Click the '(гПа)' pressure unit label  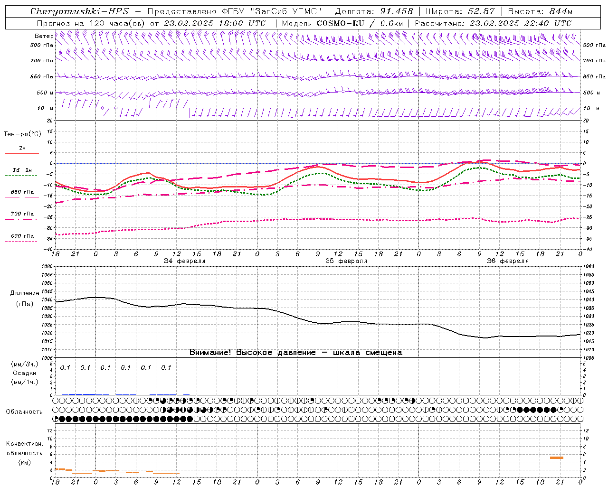(25, 304)
